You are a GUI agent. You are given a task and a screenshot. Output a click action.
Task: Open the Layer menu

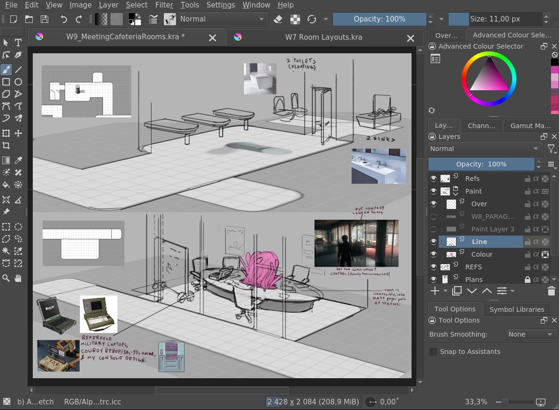[x=108, y=5]
